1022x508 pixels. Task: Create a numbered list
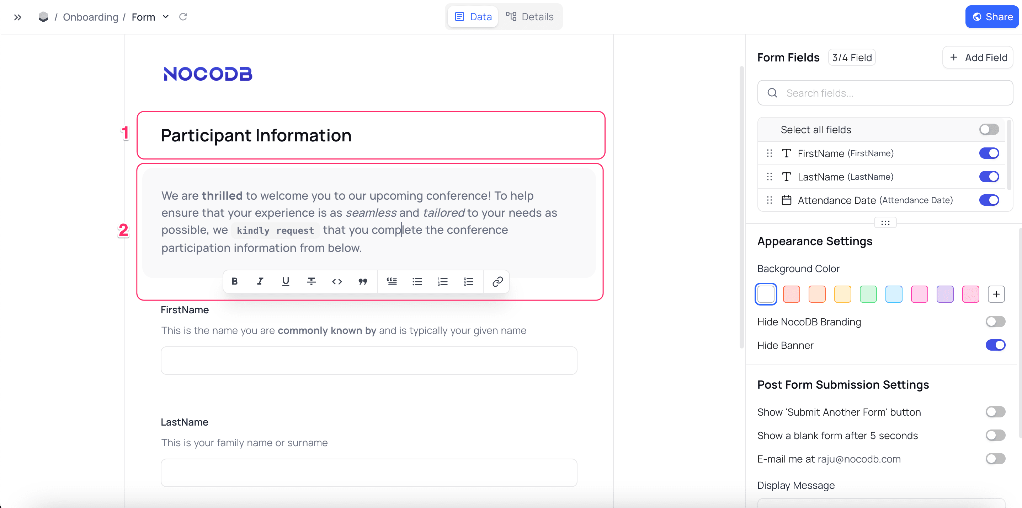point(443,281)
